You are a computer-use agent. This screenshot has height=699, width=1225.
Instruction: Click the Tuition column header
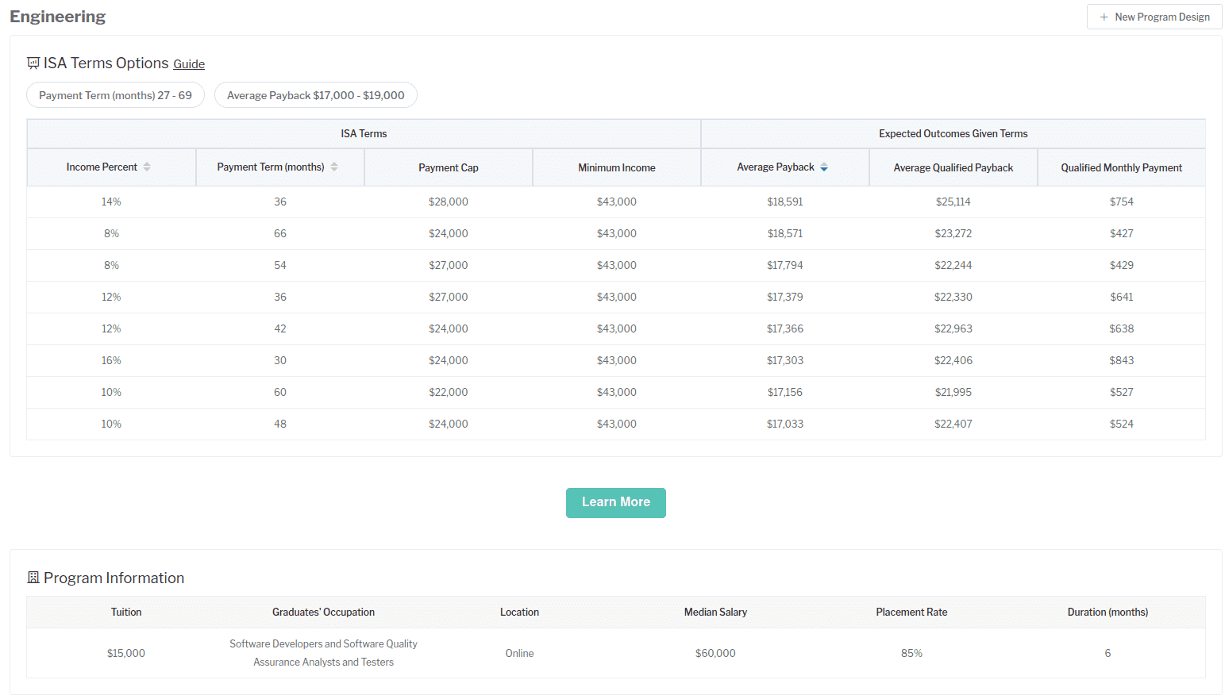point(126,613)
